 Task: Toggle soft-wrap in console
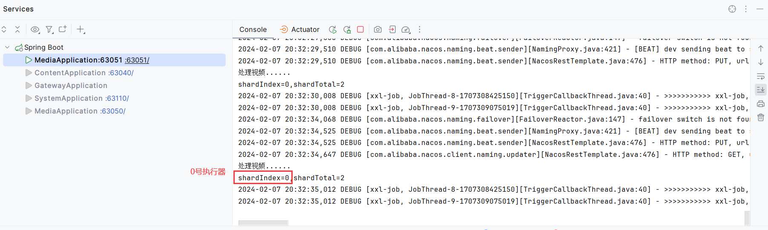point(761,76)
